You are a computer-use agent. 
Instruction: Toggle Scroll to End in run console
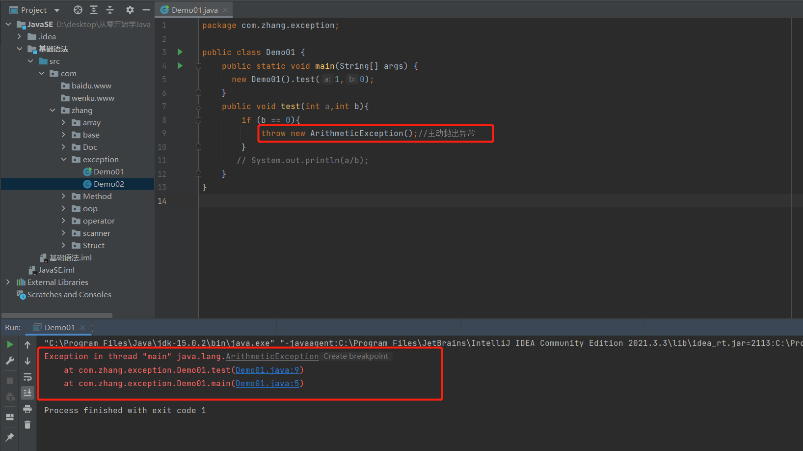click(27, 393)
